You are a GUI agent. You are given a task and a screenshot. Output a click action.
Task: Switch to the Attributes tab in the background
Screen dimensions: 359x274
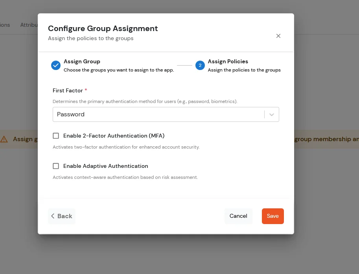pyautogui.click(x=29, y=25)
